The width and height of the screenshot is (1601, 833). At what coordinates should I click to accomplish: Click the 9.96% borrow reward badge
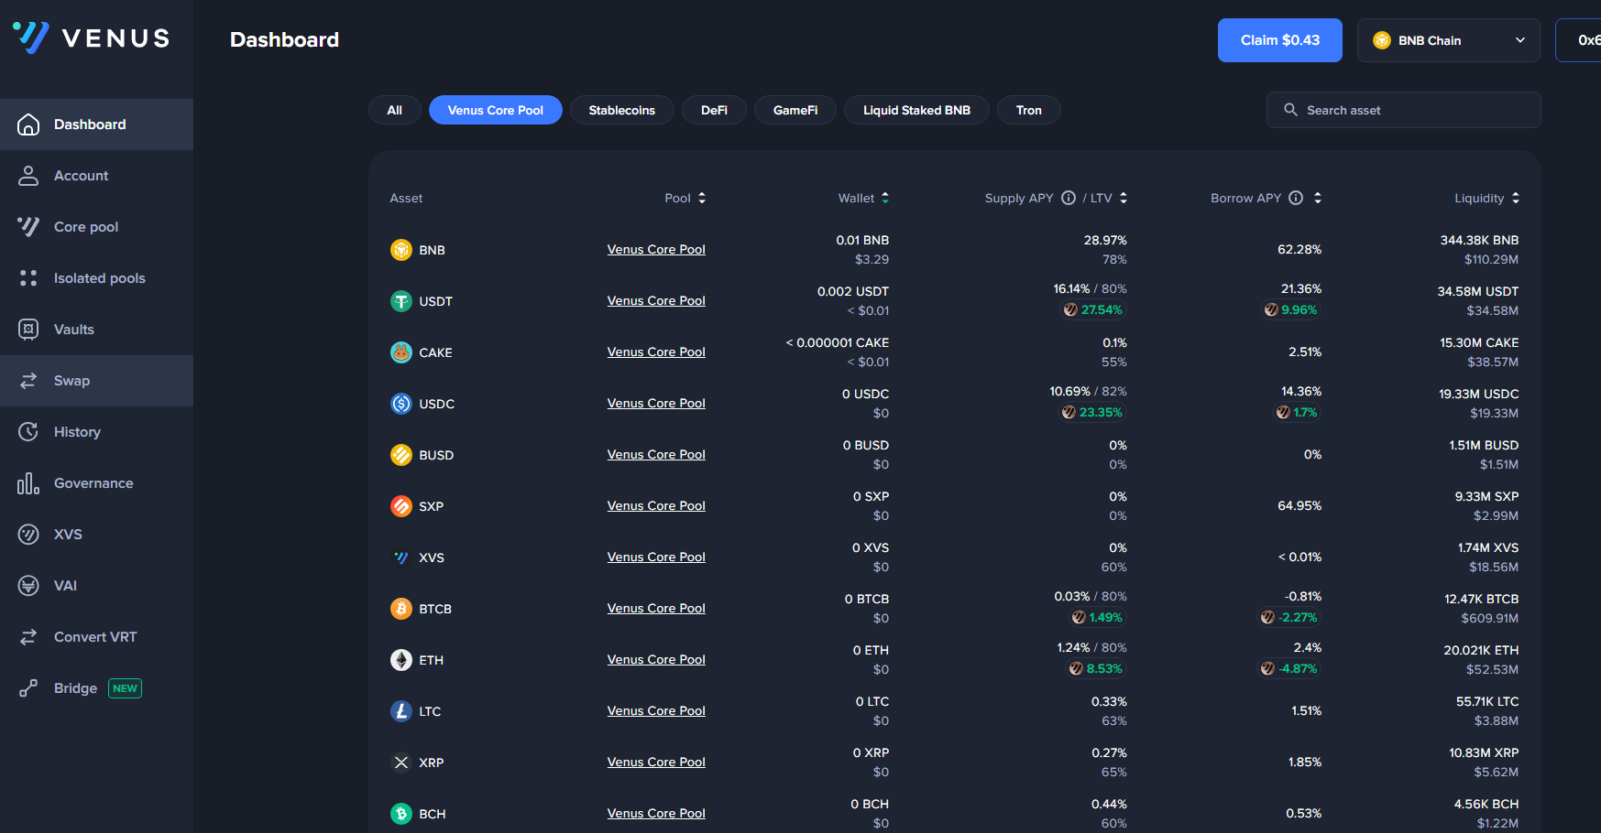pos(1290,310)
